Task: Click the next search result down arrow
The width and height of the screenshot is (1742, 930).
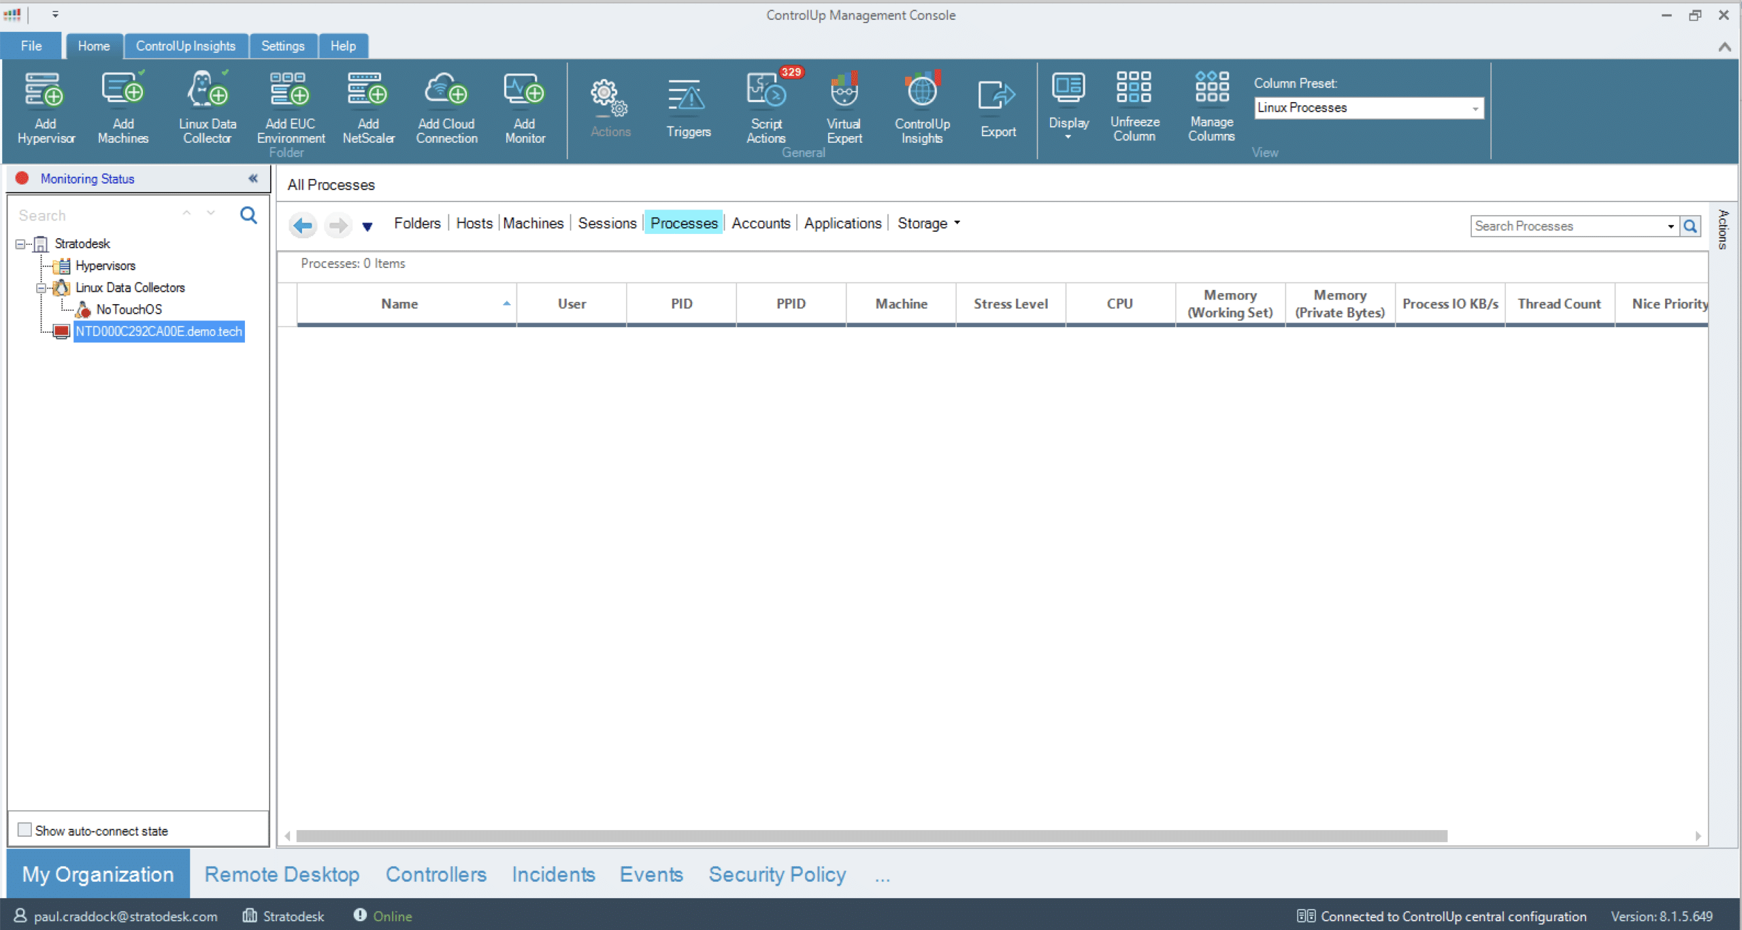Action: (x=211, y=214)
